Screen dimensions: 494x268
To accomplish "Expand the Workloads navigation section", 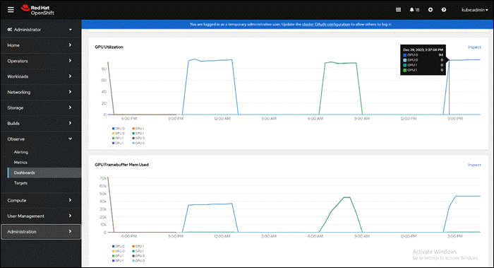I will [41, 76].
